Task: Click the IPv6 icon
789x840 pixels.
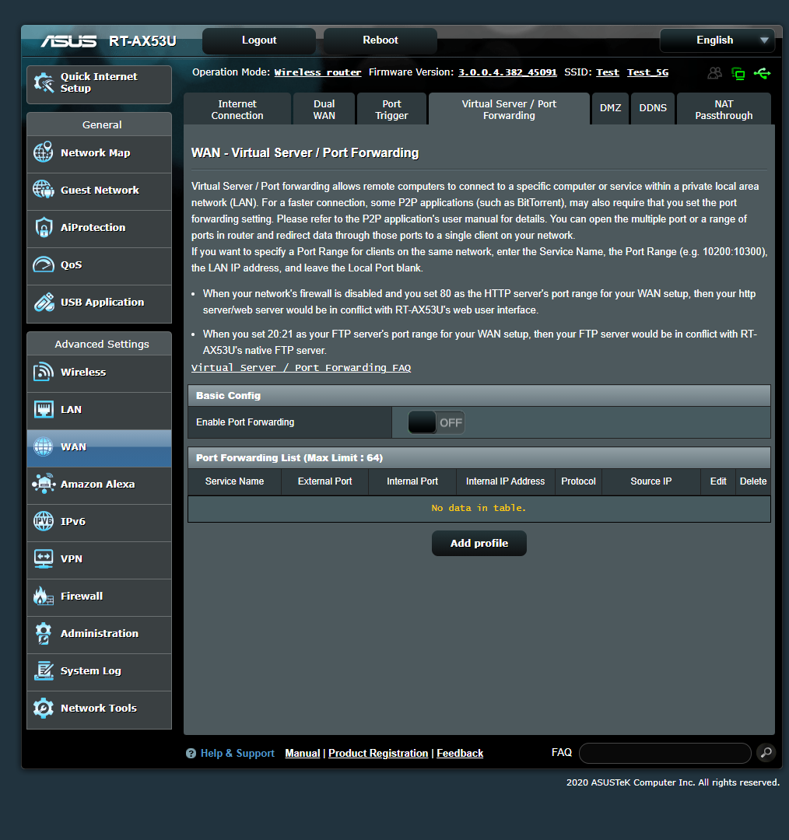Action: [x=44, y=521]
